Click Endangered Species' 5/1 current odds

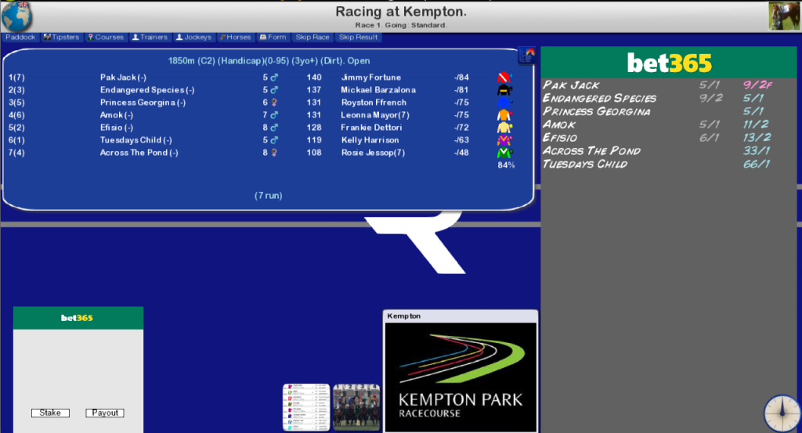tap(753, 98)
